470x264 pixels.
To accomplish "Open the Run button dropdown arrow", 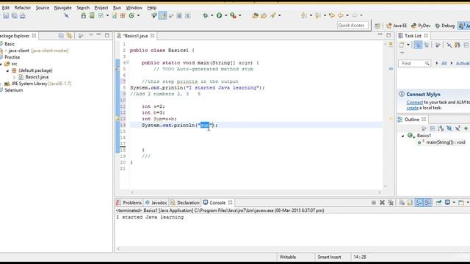I will point(226,15).
